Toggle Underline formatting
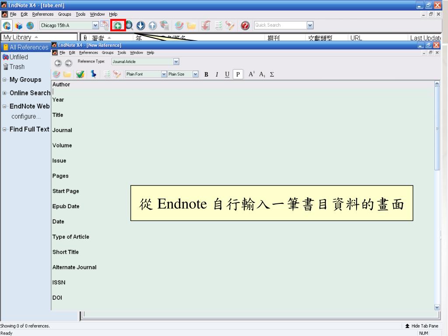 pos(227,74)
